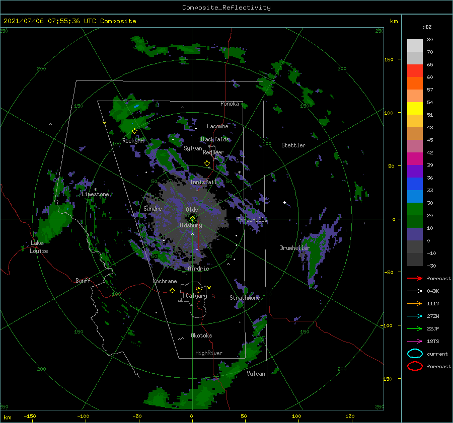453x423 pixels.
Task: Click the Sundre town label
Action: [x=153, y=208]
